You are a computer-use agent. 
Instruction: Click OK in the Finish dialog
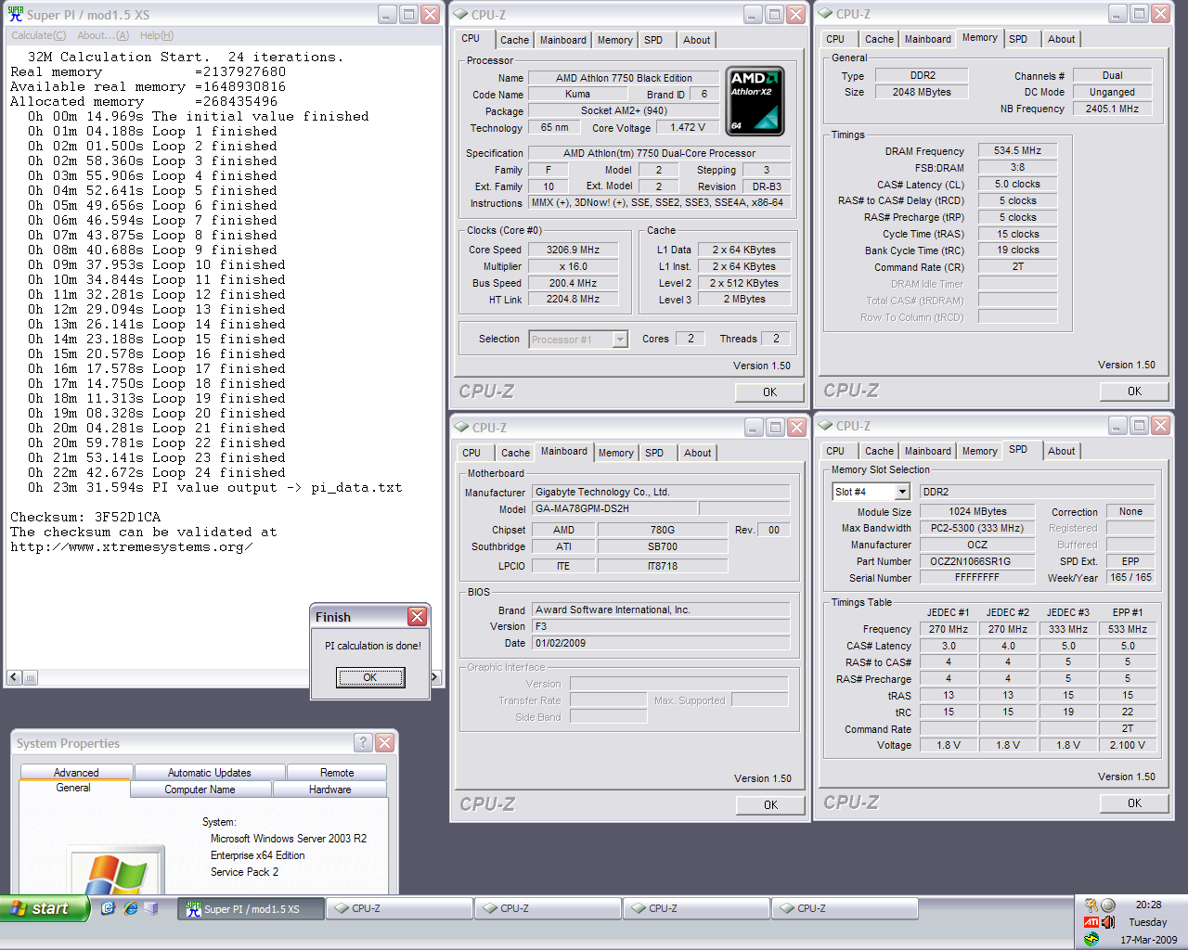pos(370,677)
